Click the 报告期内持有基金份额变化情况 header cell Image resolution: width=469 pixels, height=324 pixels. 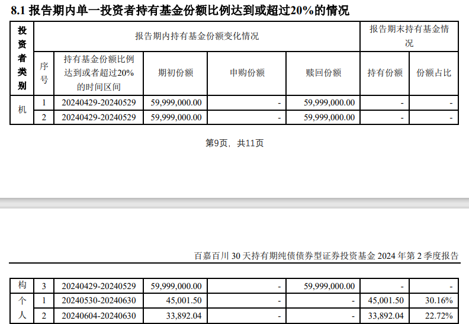click(x=197, y=36)
